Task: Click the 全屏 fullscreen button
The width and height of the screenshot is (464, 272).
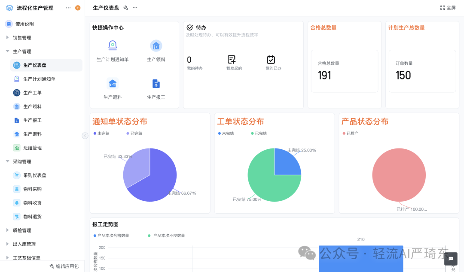Action: click(x=448, y=7)
